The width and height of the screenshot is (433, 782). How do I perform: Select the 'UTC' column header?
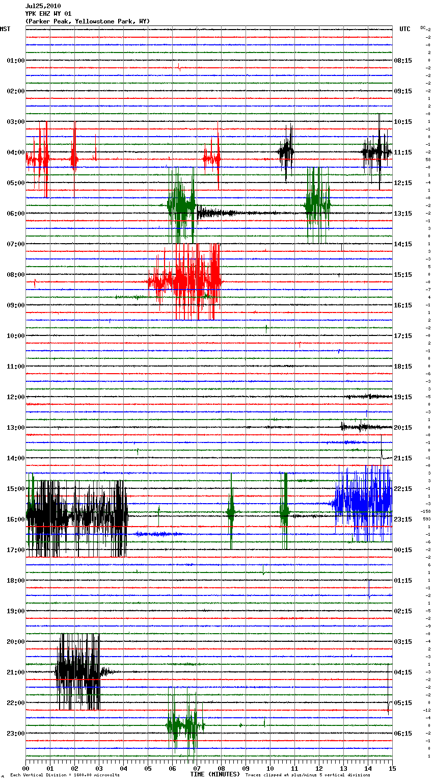404,29
